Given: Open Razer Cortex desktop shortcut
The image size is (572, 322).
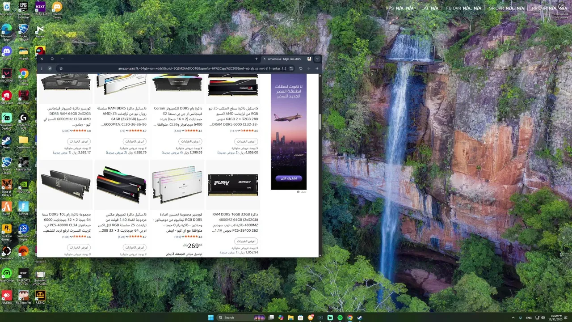Looking at the screenshot, I should pos(6,275).
